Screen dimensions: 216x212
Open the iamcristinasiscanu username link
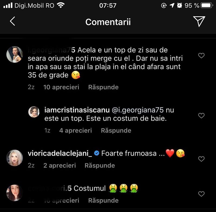pyautogui.click(x=77, y=110)
